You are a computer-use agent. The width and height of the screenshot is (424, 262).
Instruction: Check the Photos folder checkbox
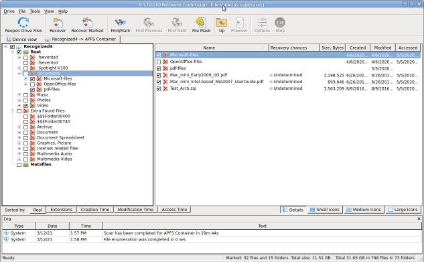point(25,101)
